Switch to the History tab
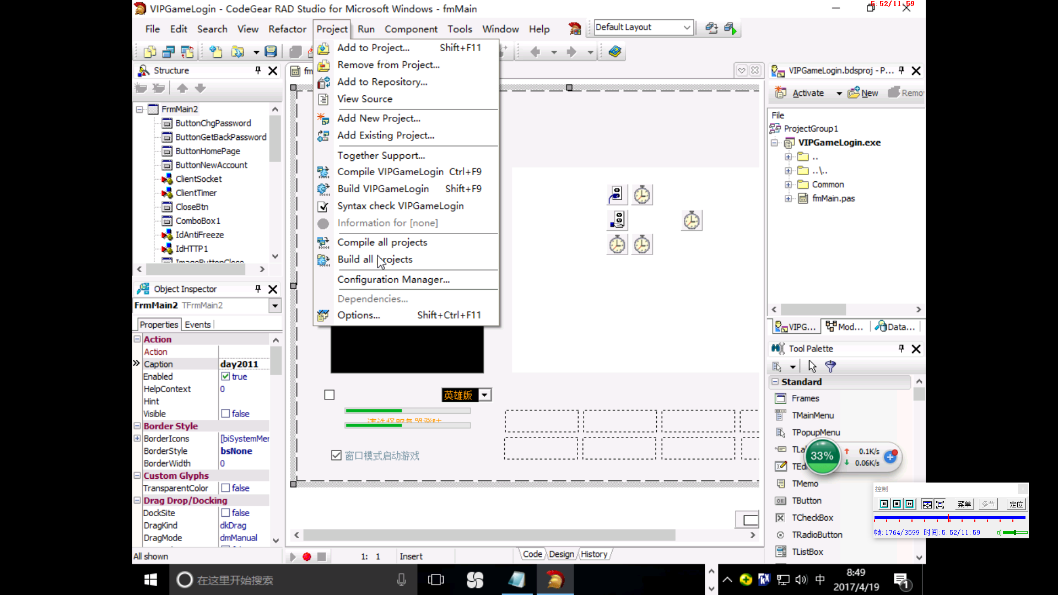 click(594, 554)
